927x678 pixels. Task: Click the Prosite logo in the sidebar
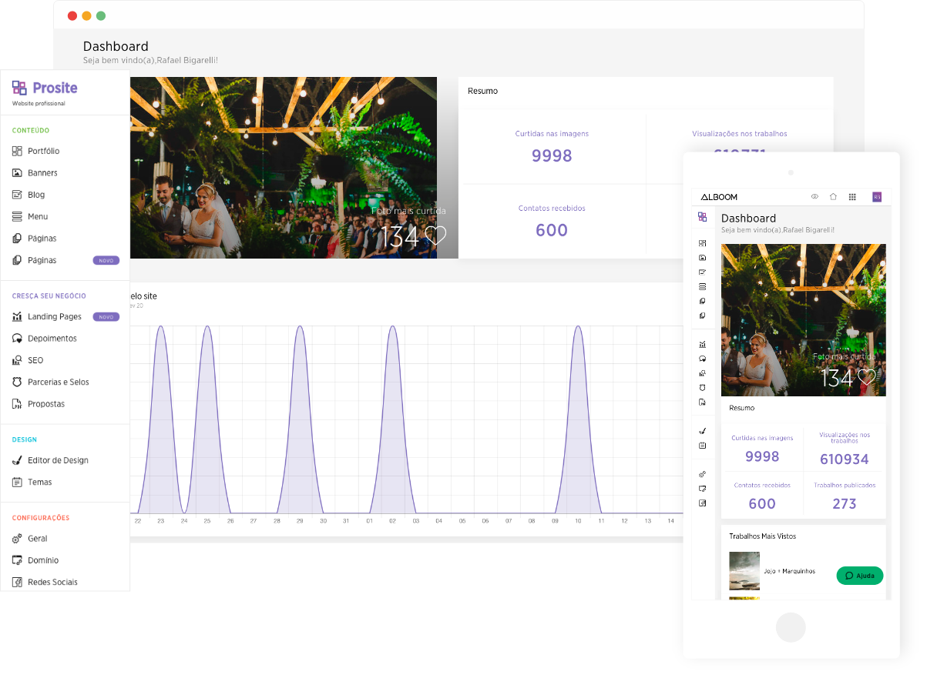pyautogui.click(x=45, y=89)
